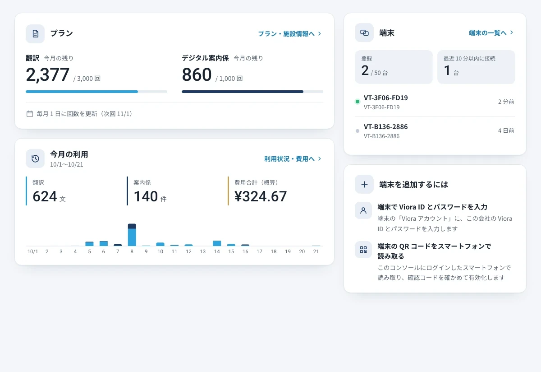
Task: Click the chart bar for day 5
Action: point(89,244)
